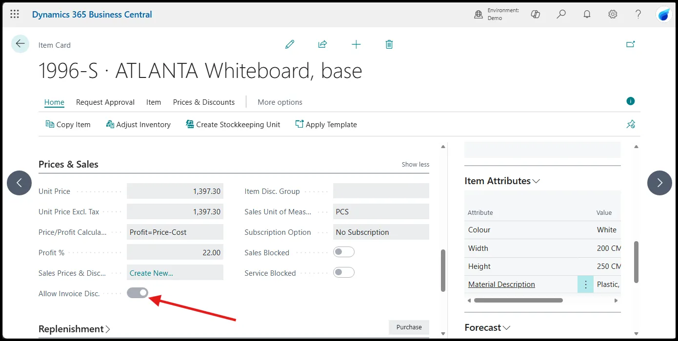Toggle the Service Blocked switch
The height and width of the screenshot is (341, 678).
[x=344, y=273]
